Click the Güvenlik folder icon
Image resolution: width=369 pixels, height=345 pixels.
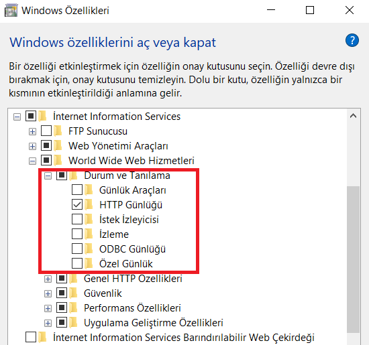[73, 293]
